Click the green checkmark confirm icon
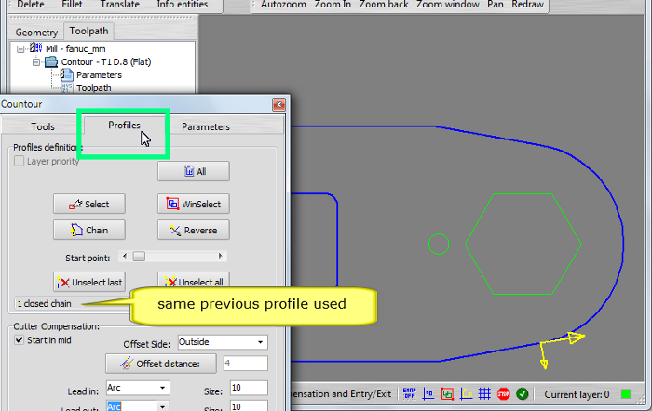Screen dimensions: 652x411 (523, 393)
